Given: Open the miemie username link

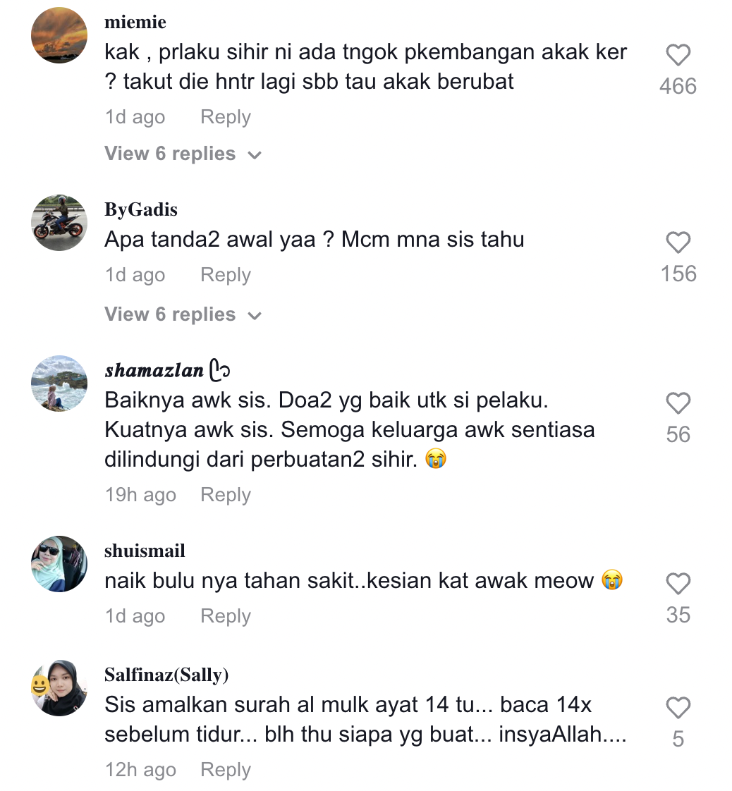Looking at the screenshot, I should point(135,22).
